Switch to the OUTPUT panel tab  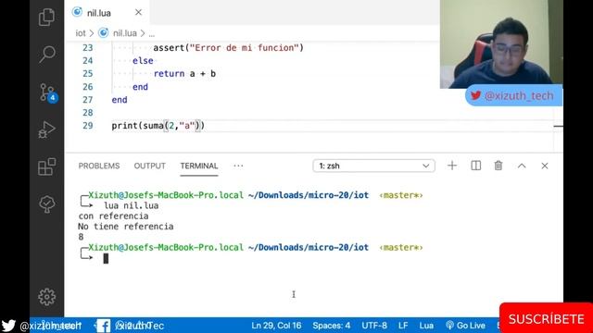point(150,166)
